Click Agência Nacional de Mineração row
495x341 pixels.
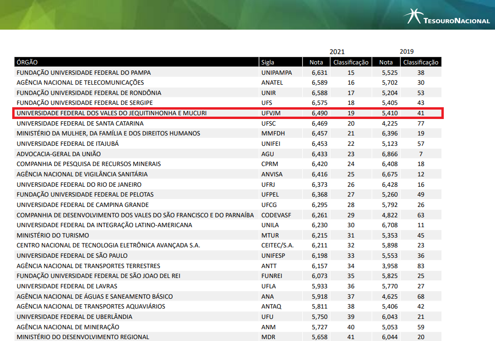(68, 327)
